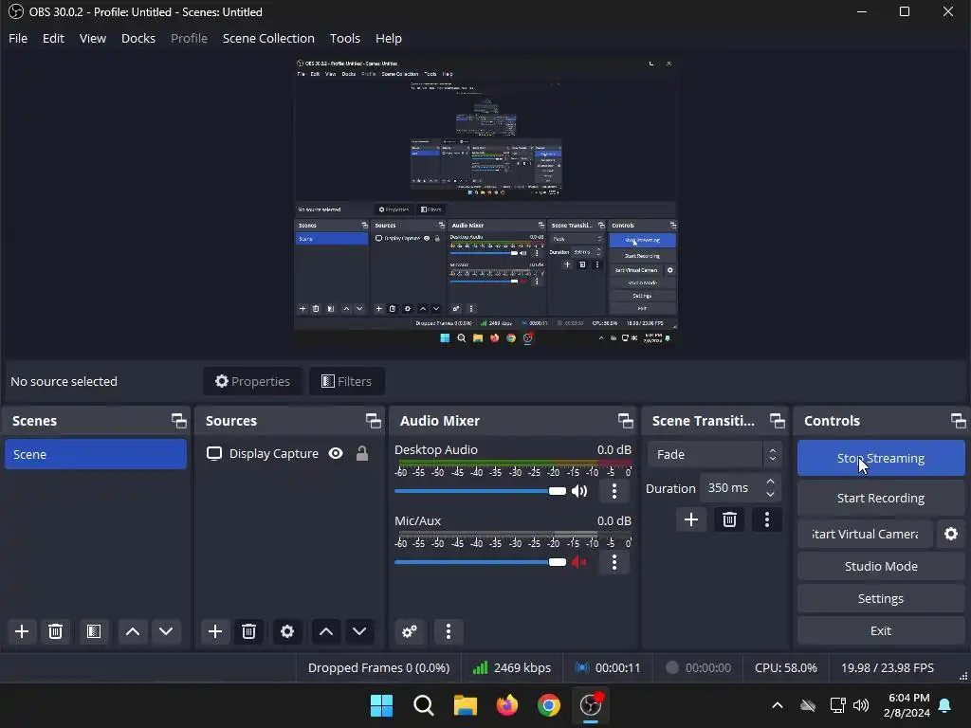The height and width of the screenshot is (728, 971).
Task: Open Firefox from taskbar
Action: (507, 705)
